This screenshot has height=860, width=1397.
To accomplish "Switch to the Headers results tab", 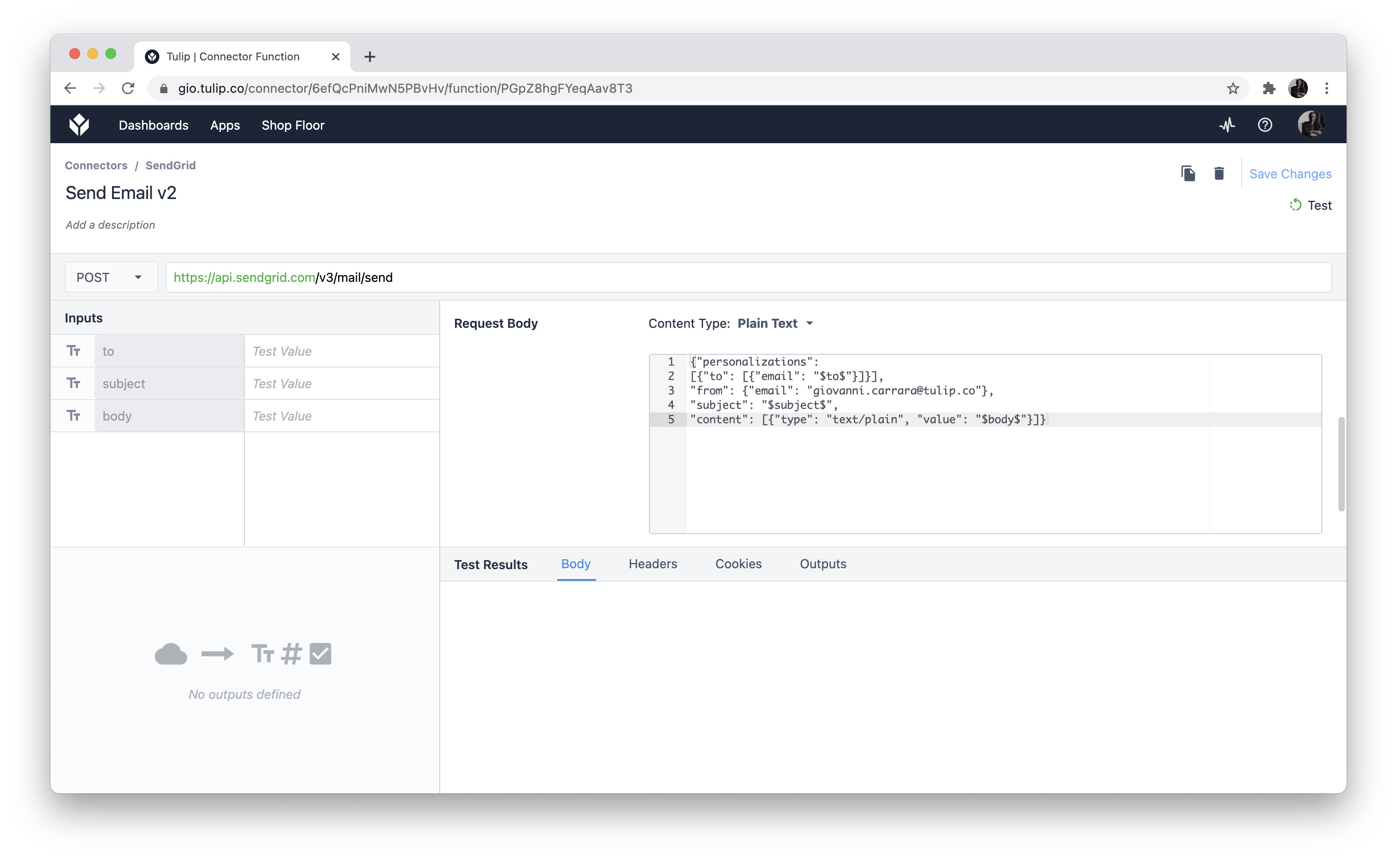I will point(653,564).
